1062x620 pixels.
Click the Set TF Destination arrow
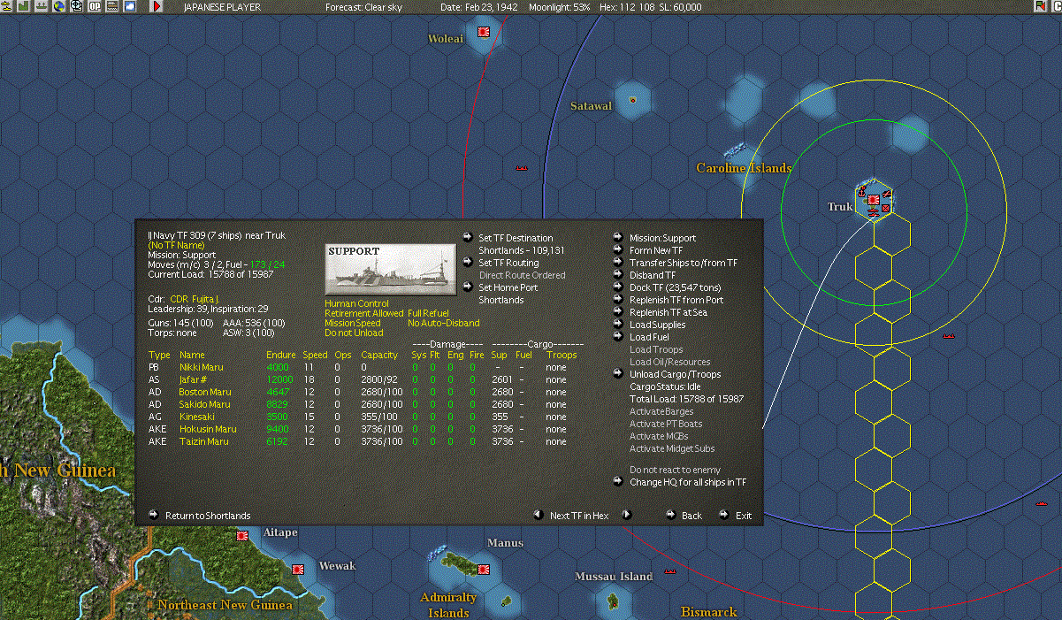click(x=469, y=237)
